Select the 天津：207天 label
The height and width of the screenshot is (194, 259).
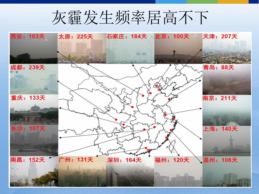220,36
